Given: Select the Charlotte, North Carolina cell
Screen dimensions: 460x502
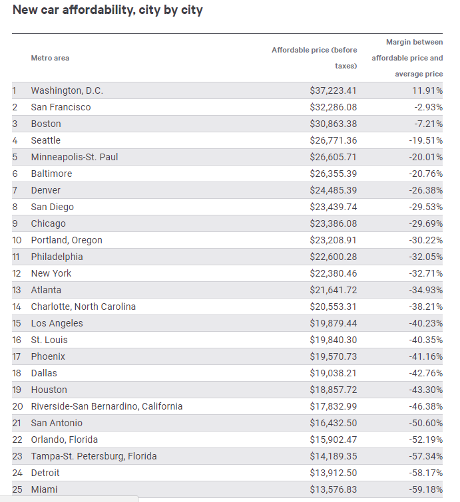Looking at the screenshot, I should tap(83, 307).
